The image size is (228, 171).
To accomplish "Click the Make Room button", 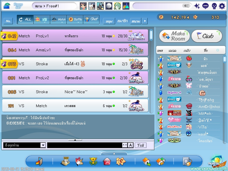I will (x=174, y=36).
